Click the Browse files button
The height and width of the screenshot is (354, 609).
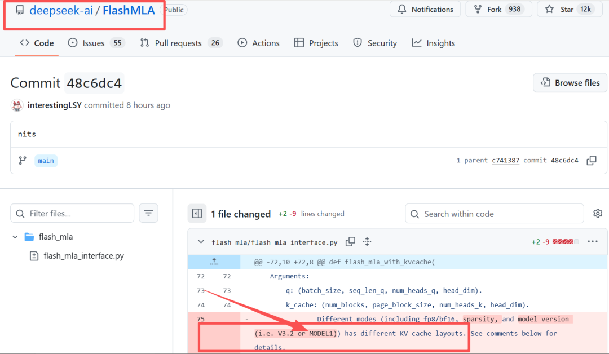pyautogui.click(x=570, y=83)
